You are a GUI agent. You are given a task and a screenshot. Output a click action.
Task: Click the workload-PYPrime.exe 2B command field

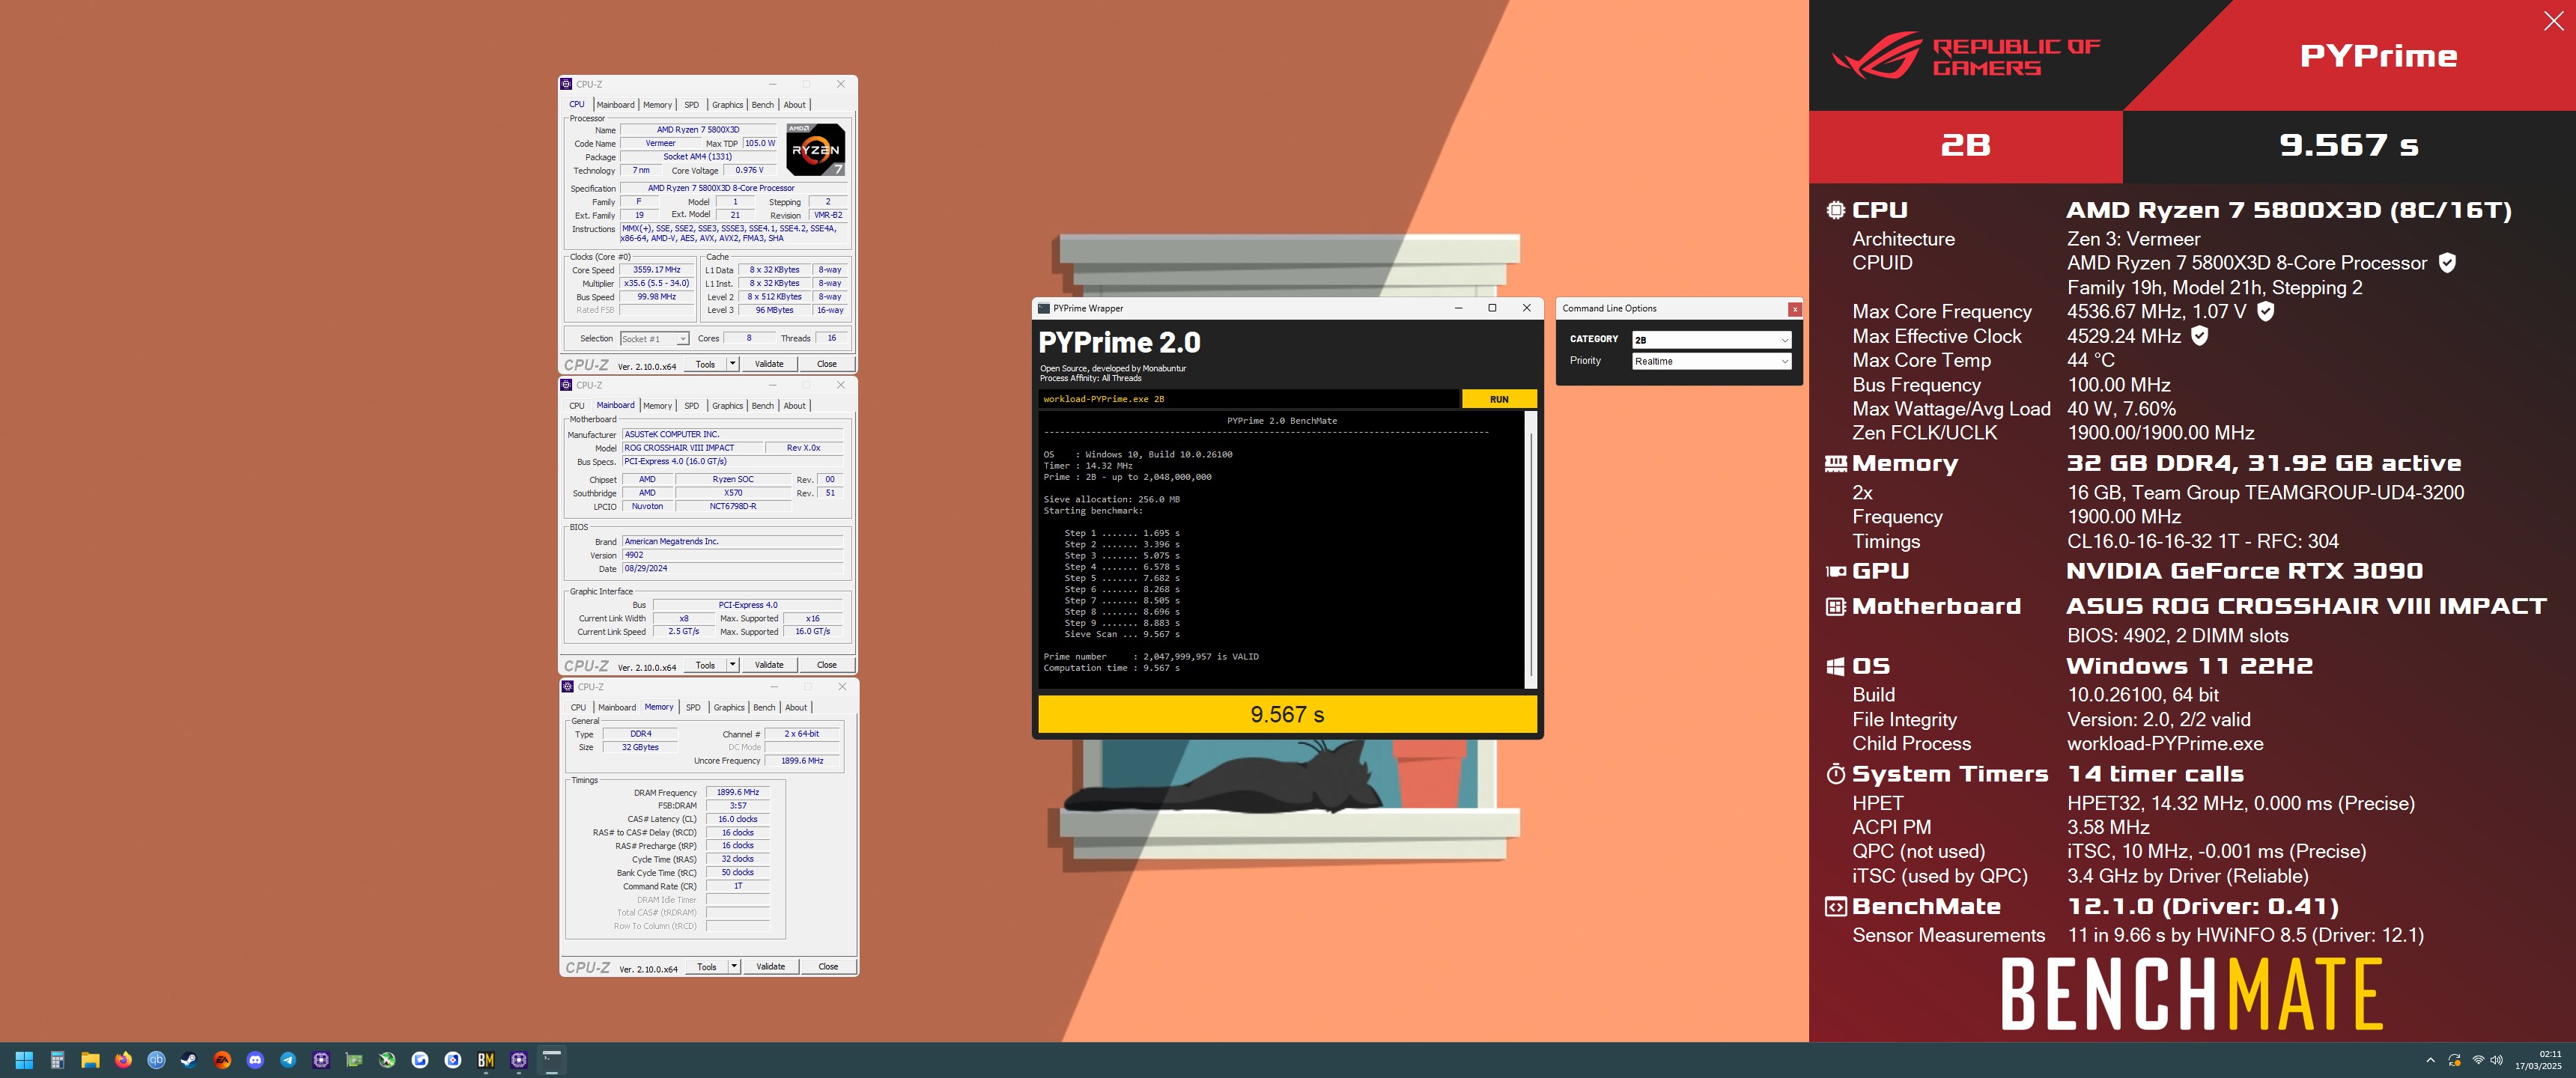pyautogui.click(x=1249, y=399)
